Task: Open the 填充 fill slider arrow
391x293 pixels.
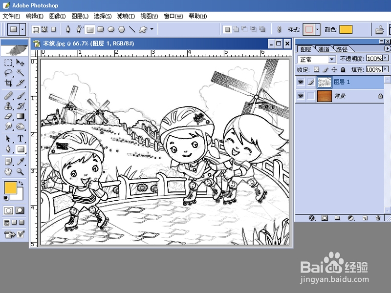Action: (x=386, y=69)
